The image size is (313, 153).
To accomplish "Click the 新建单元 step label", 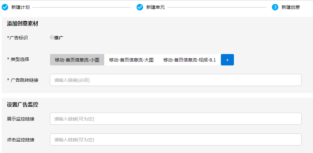I will pyautogui.click(x=156, y=7).
